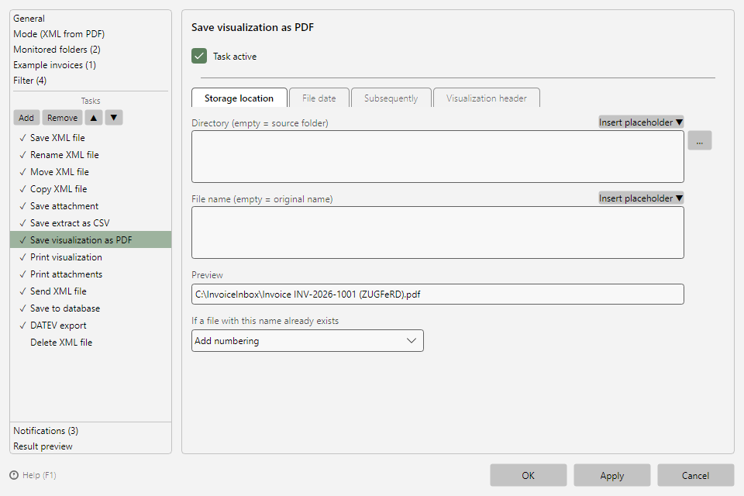The width and height of the screenshot is (744, 496).
Task: Select the Save extract as CSV task
Action: [91, 223]
